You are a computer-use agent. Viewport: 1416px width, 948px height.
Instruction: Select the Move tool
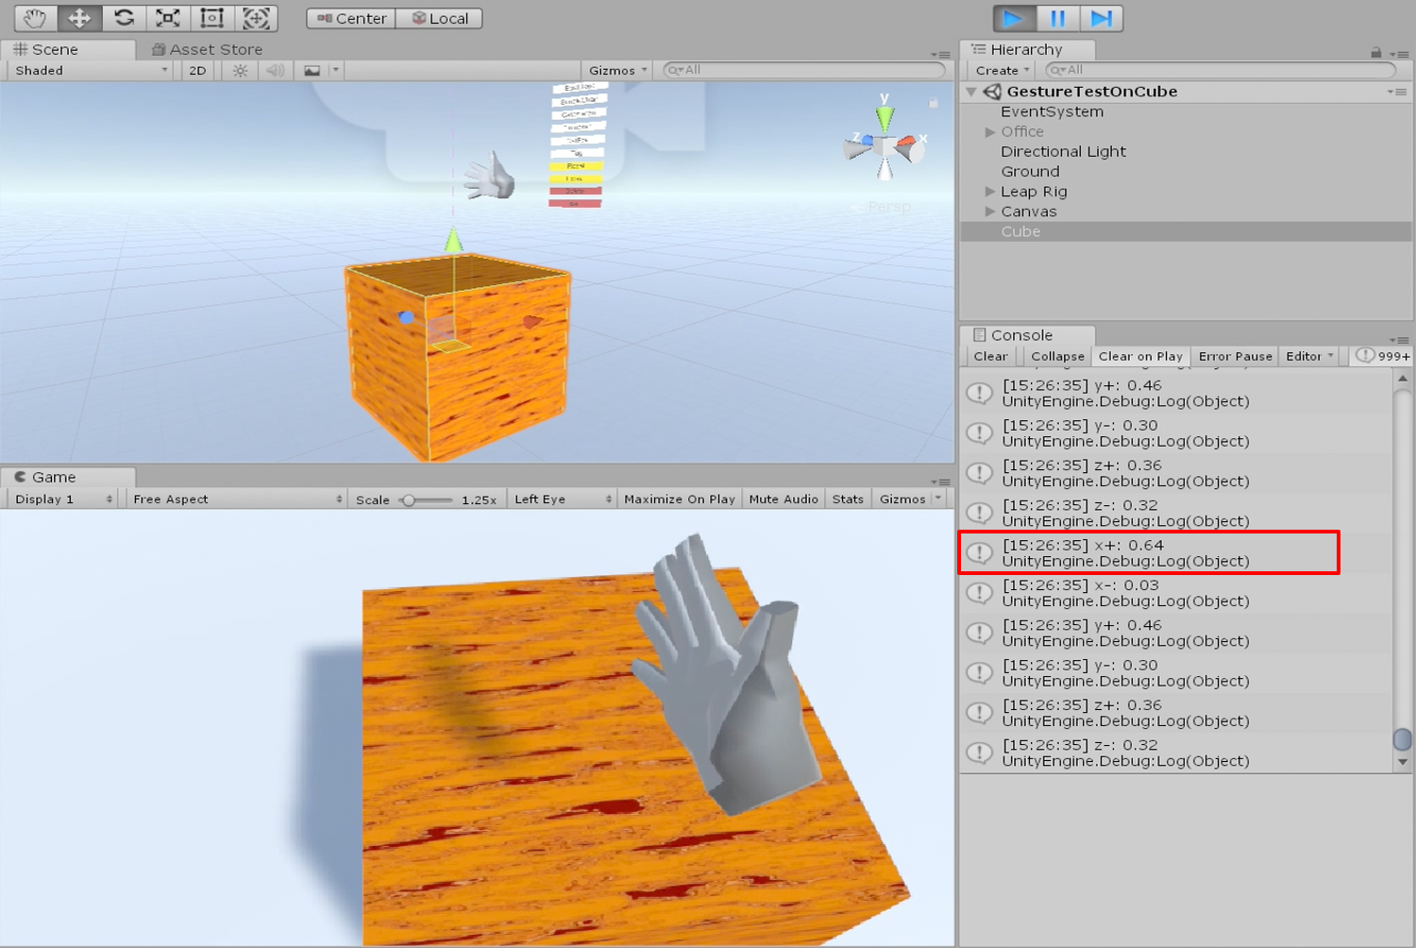point(79,18)
